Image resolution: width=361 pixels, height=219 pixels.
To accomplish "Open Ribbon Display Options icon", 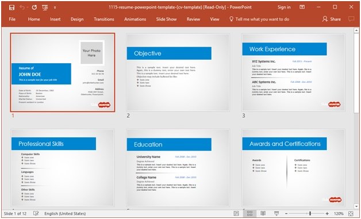I will tap(302, 7).
